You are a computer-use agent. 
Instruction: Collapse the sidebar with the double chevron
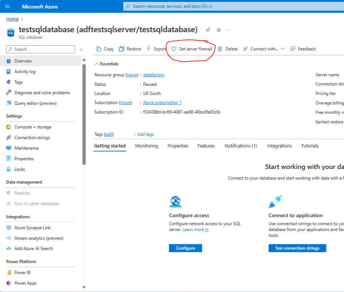(x=81, y=50)
